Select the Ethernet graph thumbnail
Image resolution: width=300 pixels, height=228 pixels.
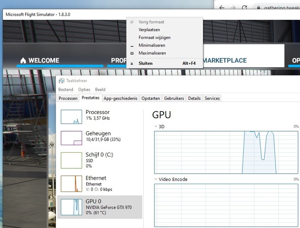pos(71,184)
